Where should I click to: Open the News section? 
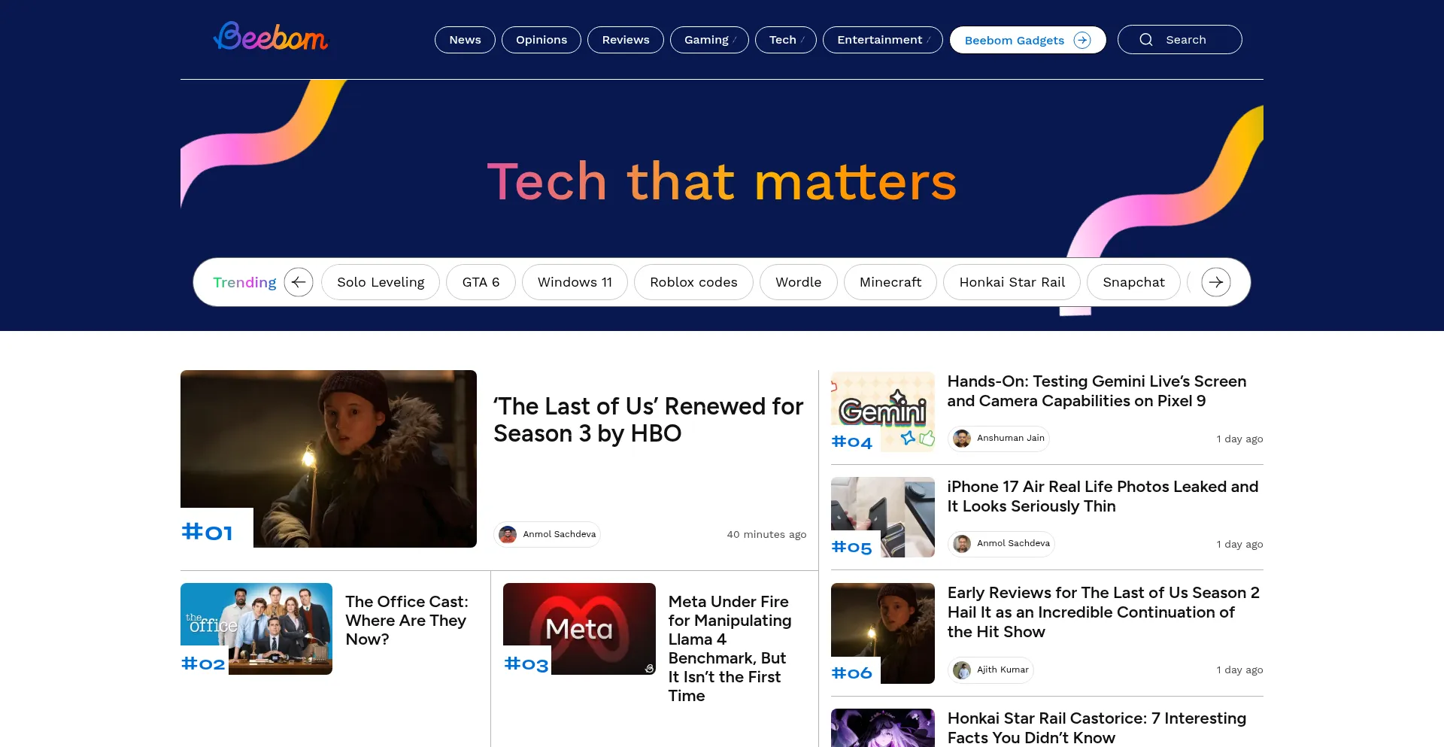[465, 40]
